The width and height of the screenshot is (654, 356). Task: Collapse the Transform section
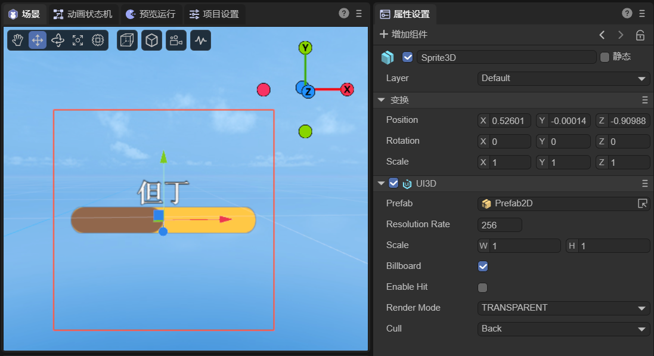(381, 100)
